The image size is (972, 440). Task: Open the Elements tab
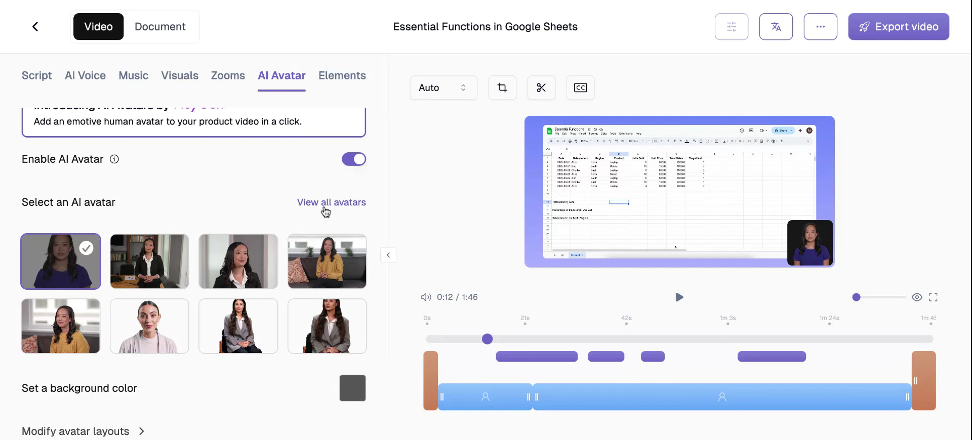[342, 75]
